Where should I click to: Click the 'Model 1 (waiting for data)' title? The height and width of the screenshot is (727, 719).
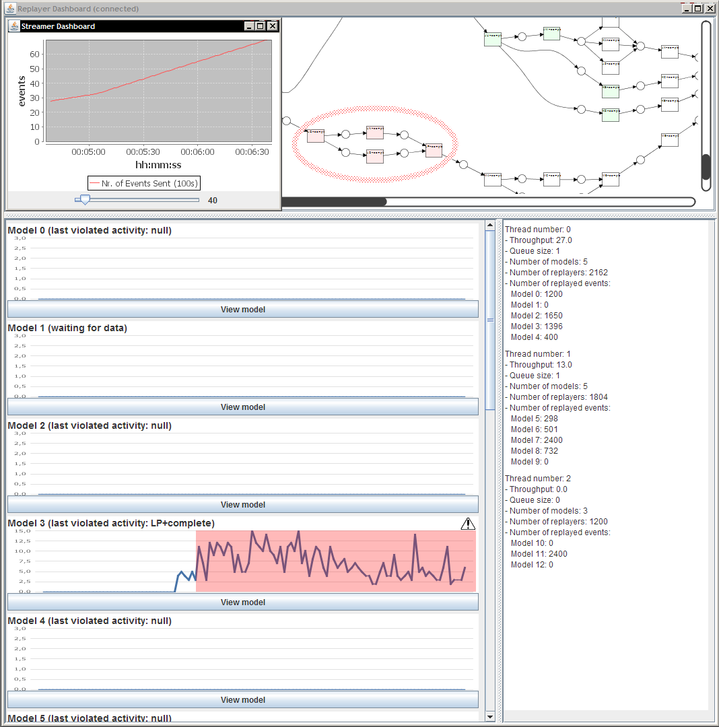67,328
